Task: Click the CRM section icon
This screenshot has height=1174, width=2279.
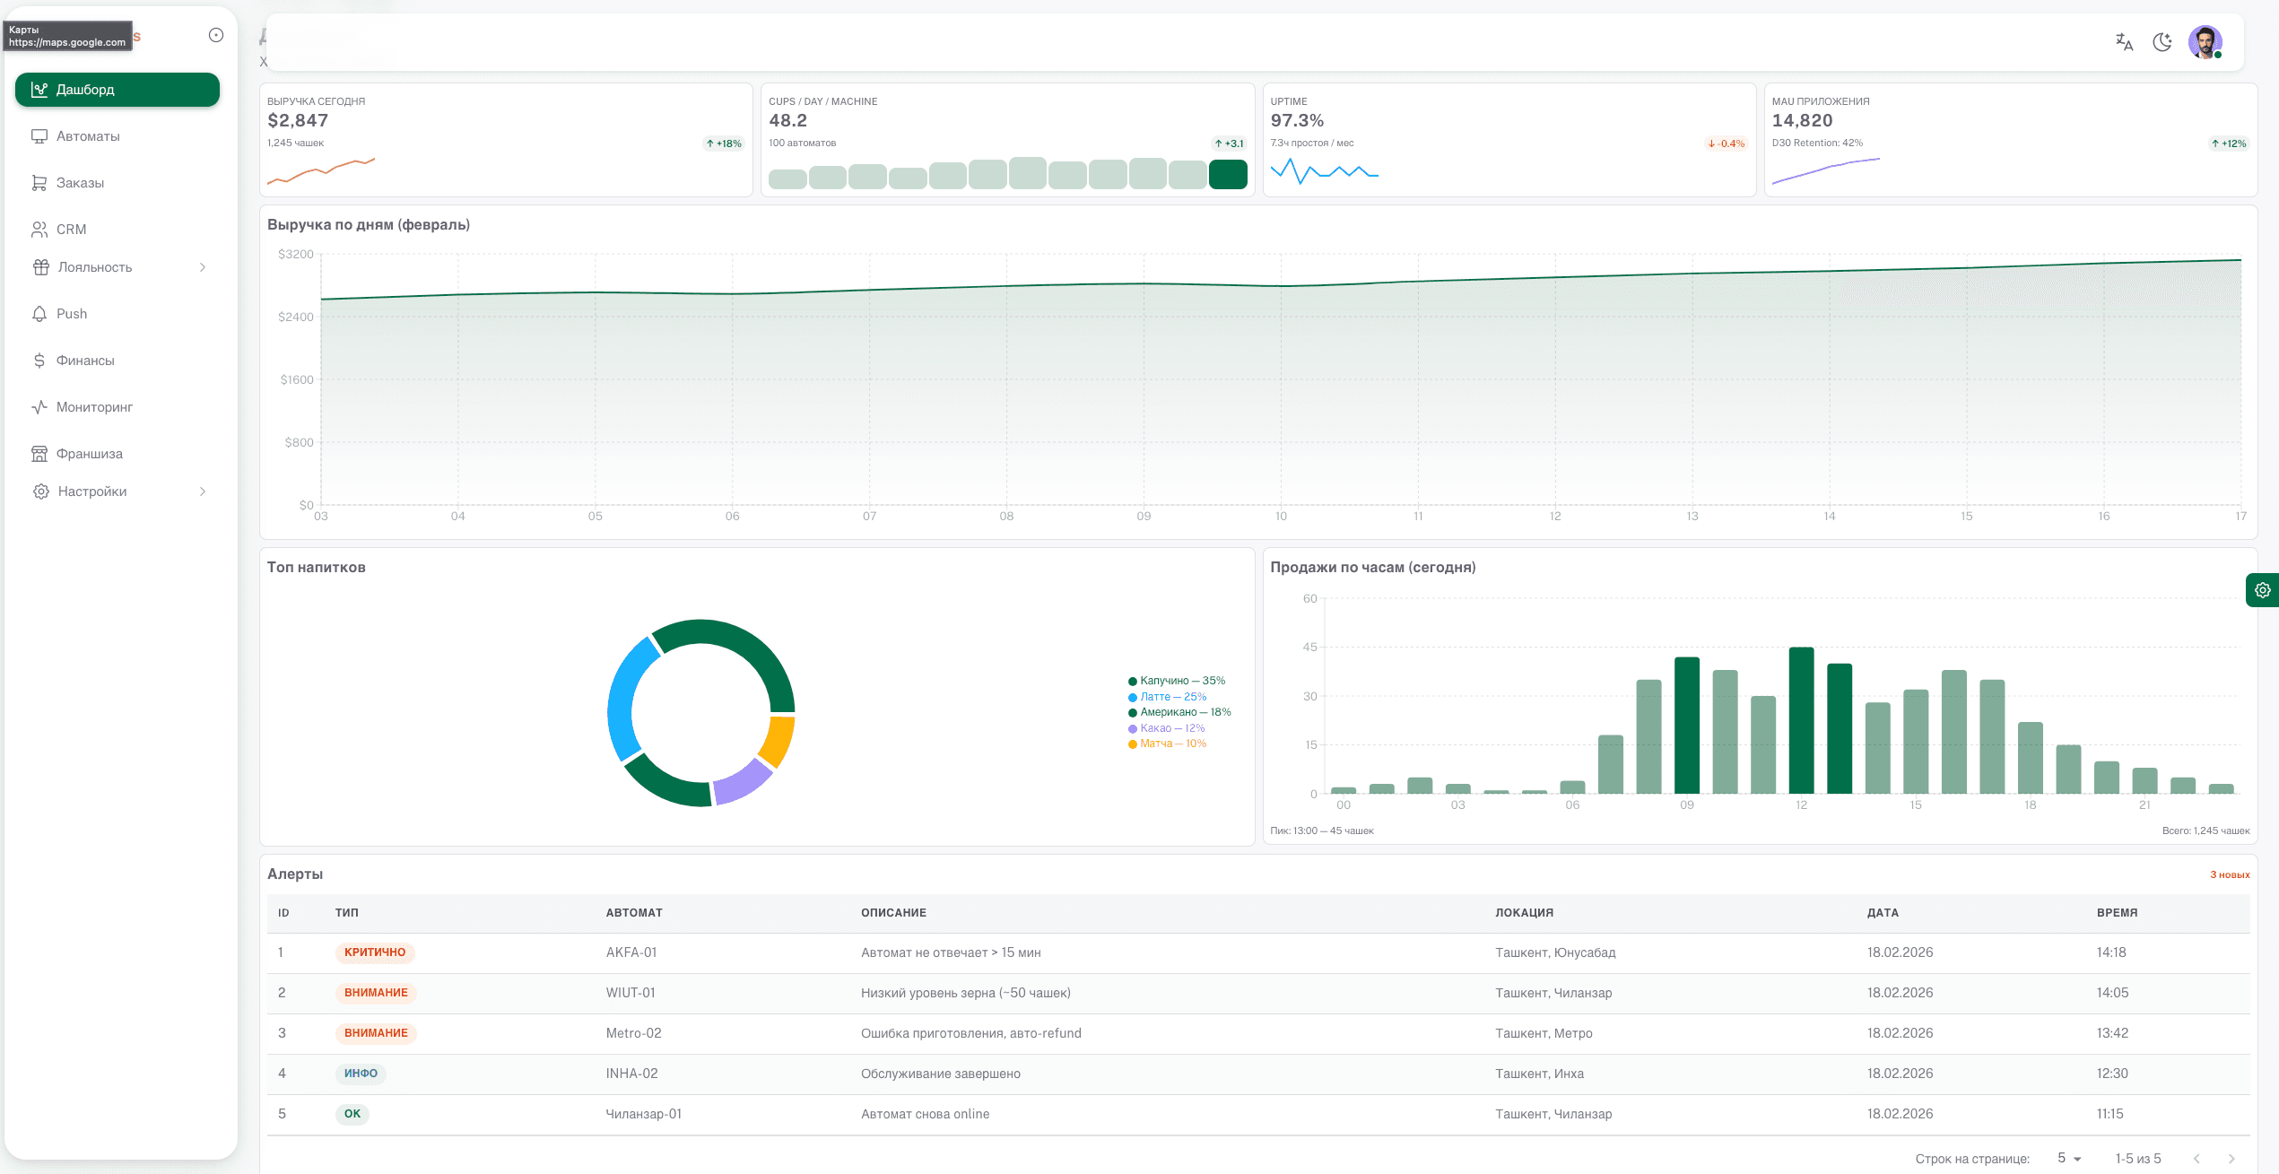Action: point(39,230)
